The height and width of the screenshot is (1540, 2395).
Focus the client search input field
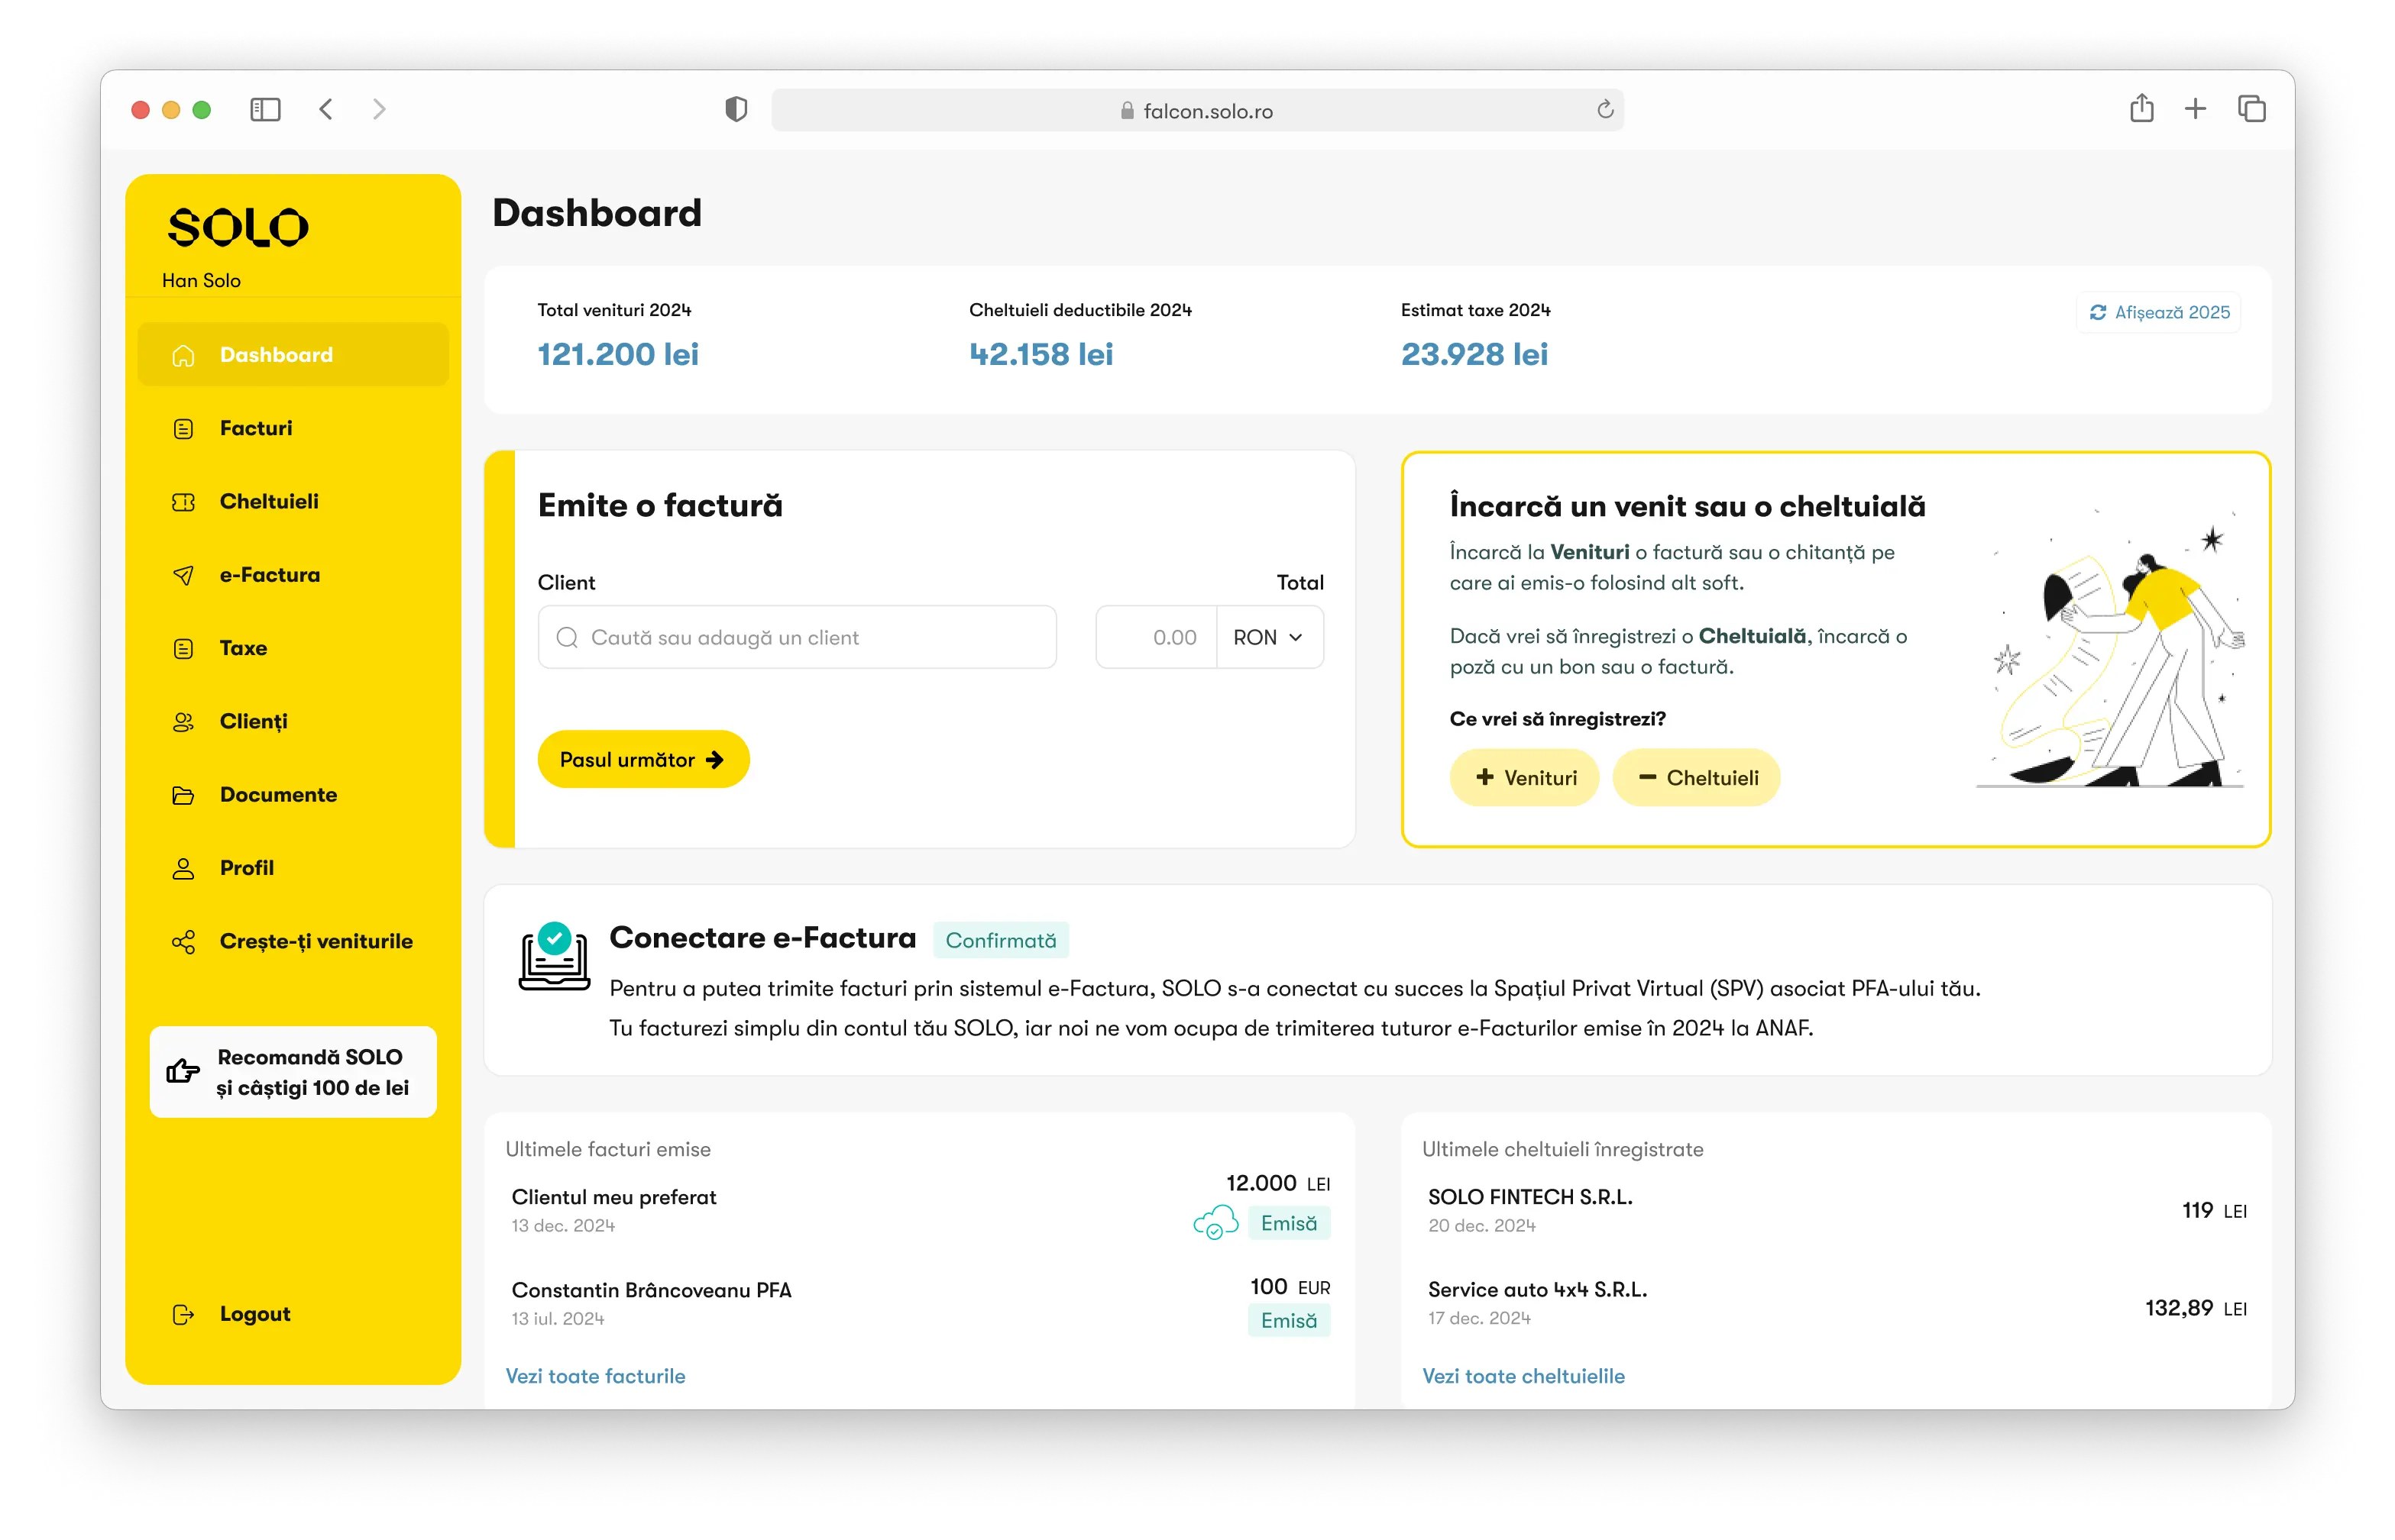(798, 637)
